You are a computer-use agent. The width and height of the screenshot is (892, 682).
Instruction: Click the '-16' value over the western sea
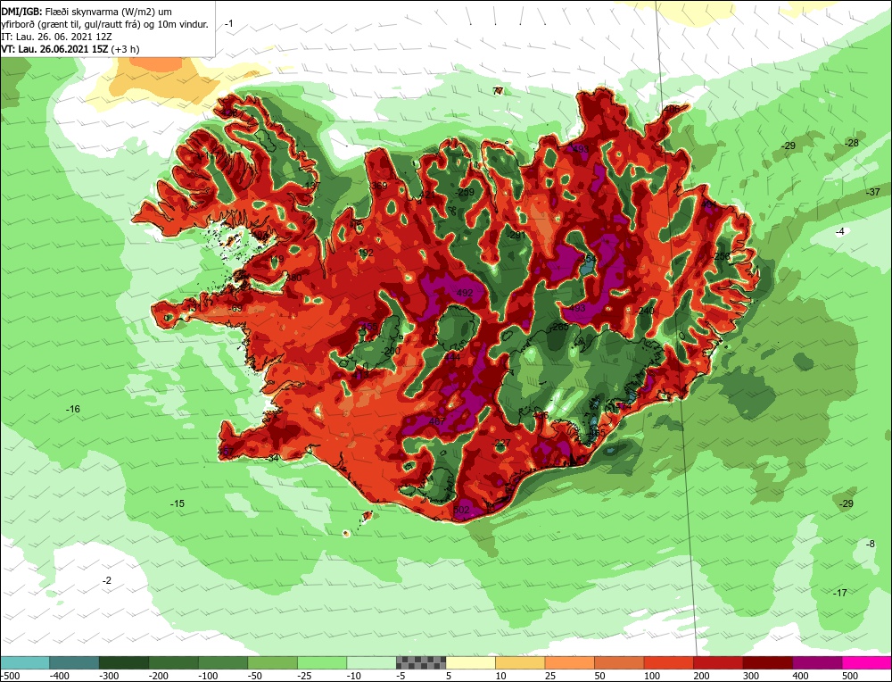coord(73,409)
